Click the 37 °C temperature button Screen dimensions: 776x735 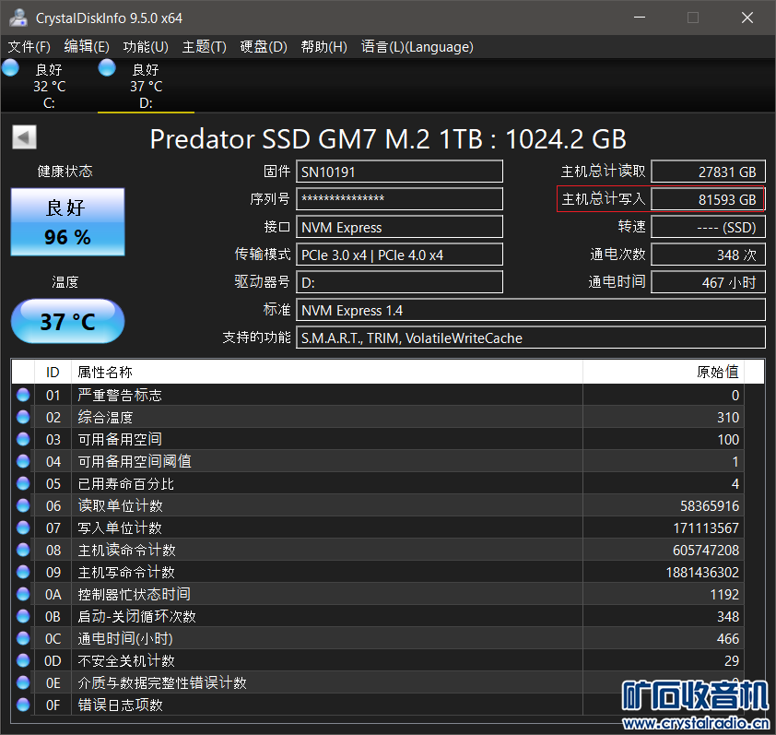tap(67, 321)
